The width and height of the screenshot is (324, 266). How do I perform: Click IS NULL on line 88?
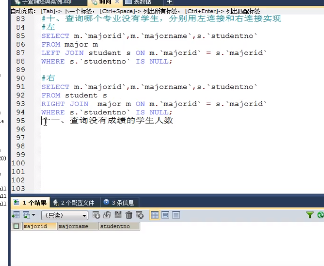pyautogui.click(x=153, y=61)
